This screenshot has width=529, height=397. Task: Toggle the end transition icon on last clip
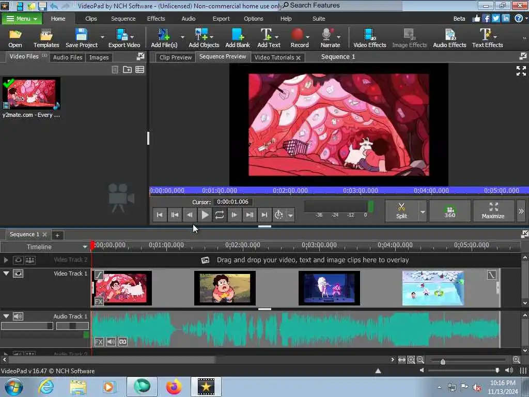[x=492, y=275]
